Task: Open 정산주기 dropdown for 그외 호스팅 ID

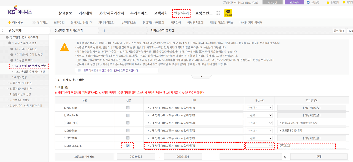Action: tap(260, 146)
